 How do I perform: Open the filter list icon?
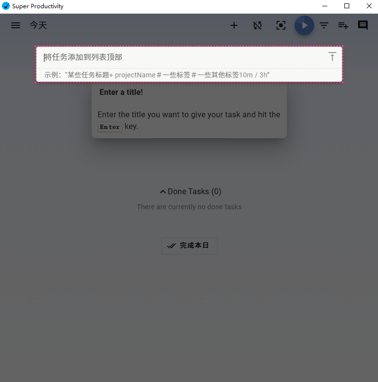pyautogui.click(x=324, y=25)
